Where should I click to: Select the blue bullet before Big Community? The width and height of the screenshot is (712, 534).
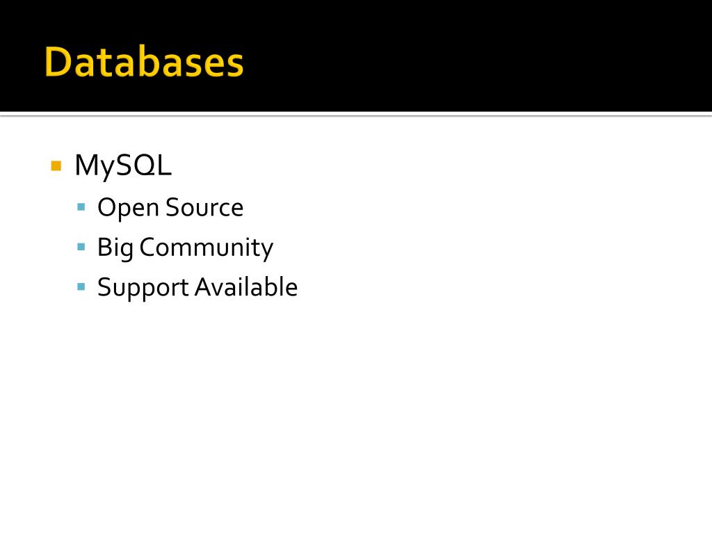(x=81, y=246)
